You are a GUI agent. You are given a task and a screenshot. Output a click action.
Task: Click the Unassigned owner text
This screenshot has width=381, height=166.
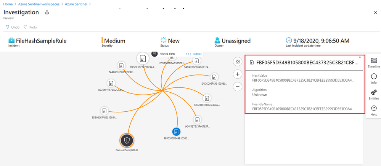pyautogui.click(x=236, y=41)
